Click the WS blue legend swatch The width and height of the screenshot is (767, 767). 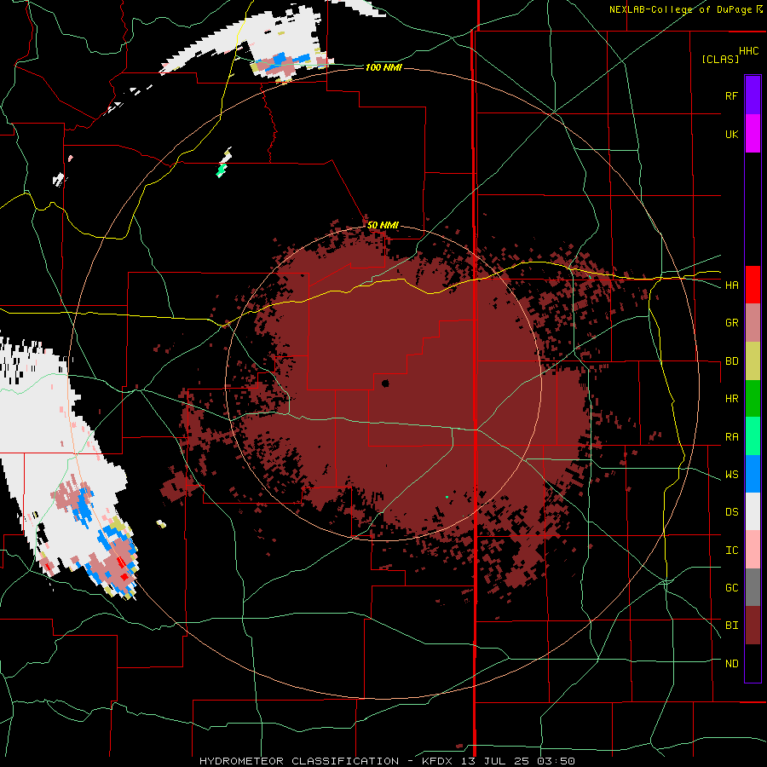(753, 474)
